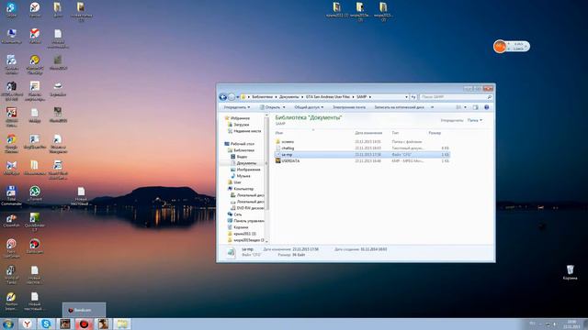Click the search SAMP input field
588x330 pixels.
(456, 97)
